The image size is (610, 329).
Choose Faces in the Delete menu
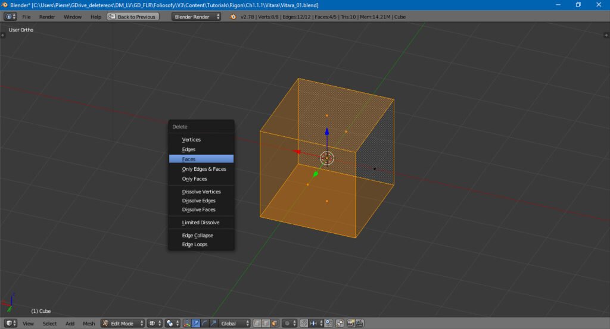point(201,159)
